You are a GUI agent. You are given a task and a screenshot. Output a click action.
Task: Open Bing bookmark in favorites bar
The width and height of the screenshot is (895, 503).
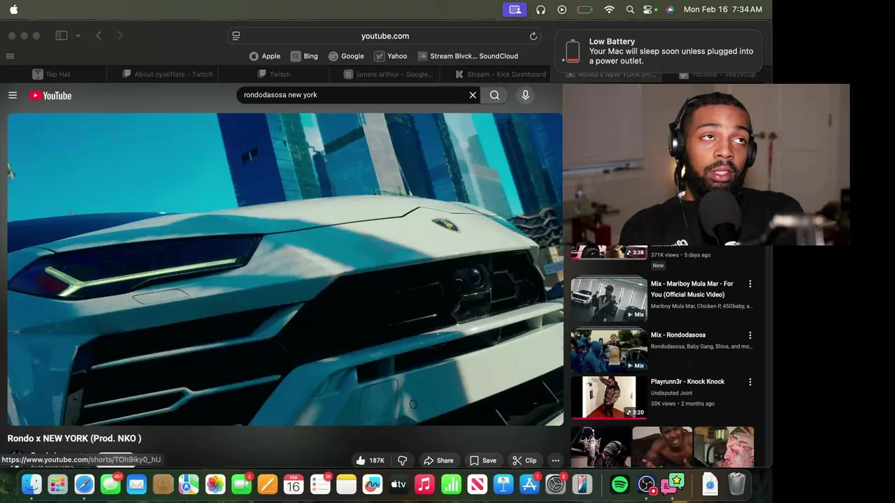point(304,56)
